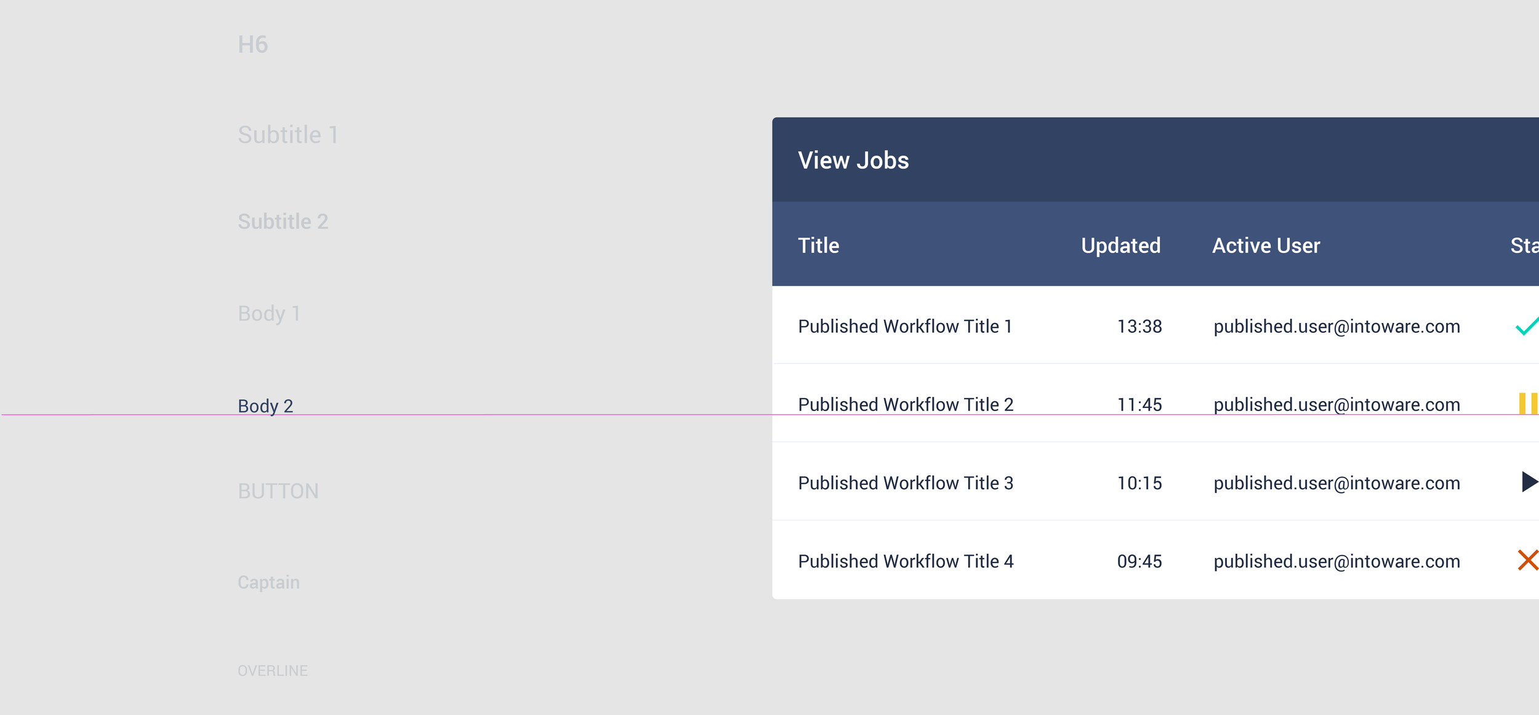Click the green checkmark status icon
The height and width of the screenshot is (715, 1539).
(x=1527, y=326)
